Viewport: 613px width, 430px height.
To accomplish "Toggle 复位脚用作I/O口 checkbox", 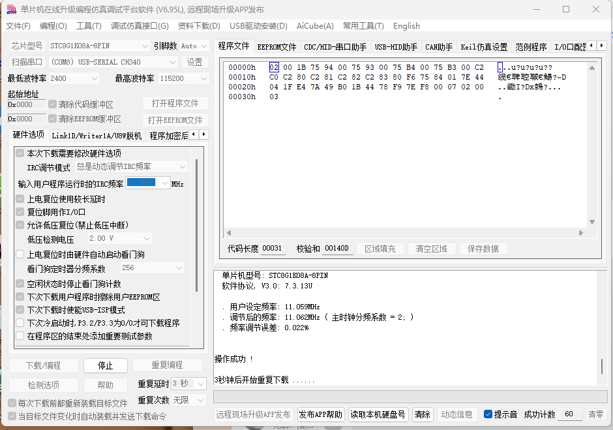I will (x=20, y=212).
